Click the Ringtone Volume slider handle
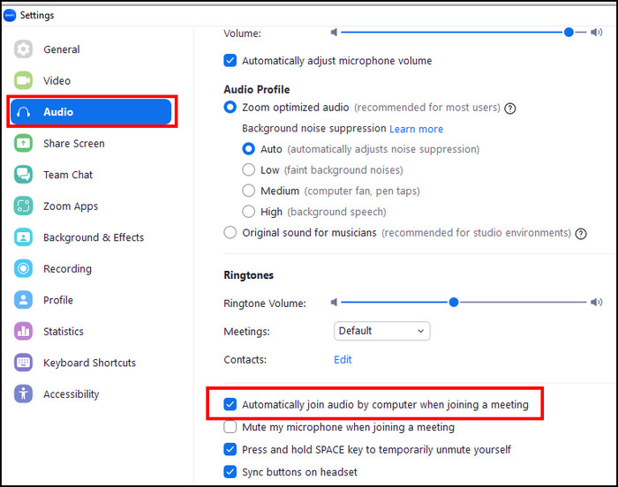 click(454, 303)
